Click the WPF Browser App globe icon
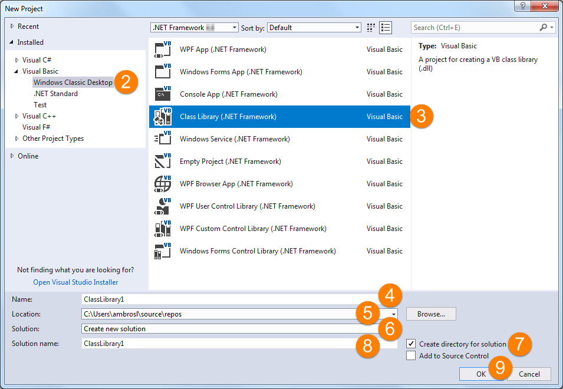The width and height of the screenshot is (563, 389). tap(163, 184)
